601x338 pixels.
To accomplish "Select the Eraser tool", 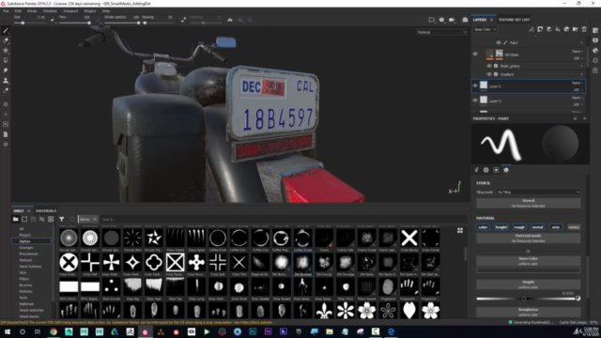I will tap(6, 40).
